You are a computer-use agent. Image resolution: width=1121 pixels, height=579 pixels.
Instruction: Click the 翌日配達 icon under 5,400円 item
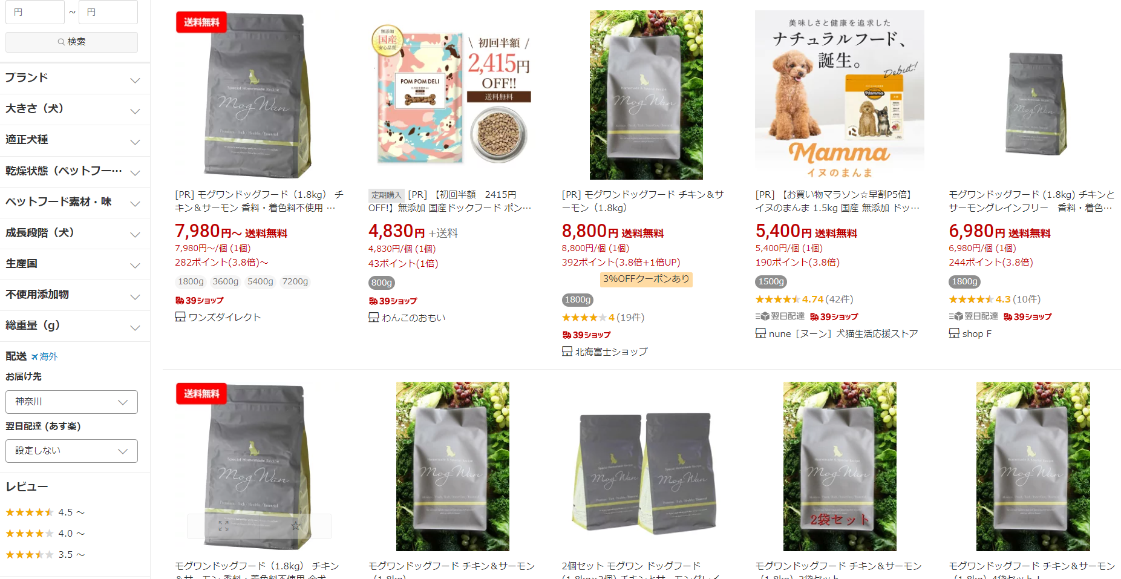pyautogui.click(x=762, y=316)
